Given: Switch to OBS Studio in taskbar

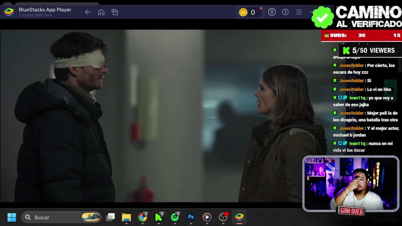Looking at the screenshot, I should pyautogui.click(x=223, y=217).
